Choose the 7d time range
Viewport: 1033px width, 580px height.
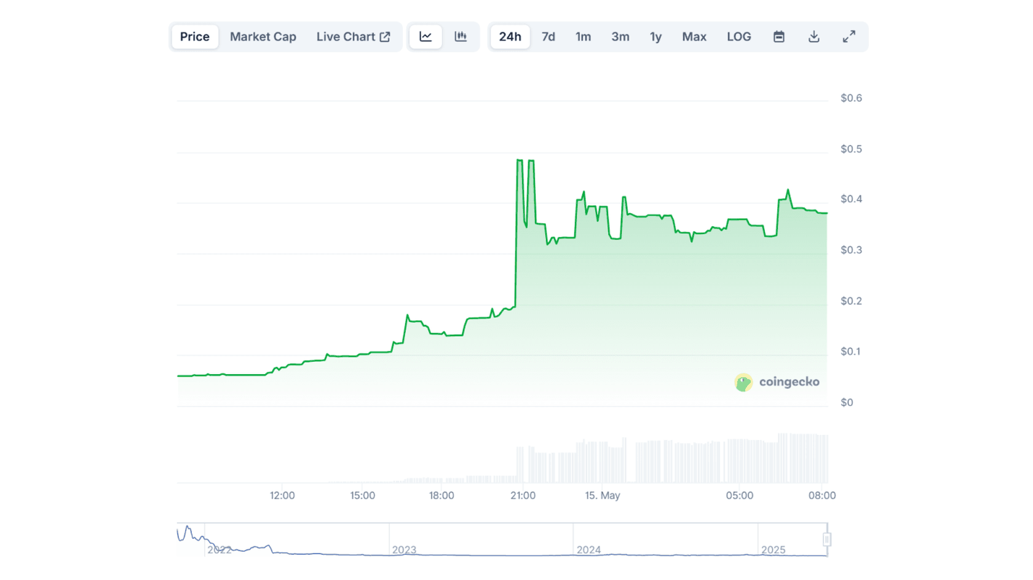coord(548,37)
